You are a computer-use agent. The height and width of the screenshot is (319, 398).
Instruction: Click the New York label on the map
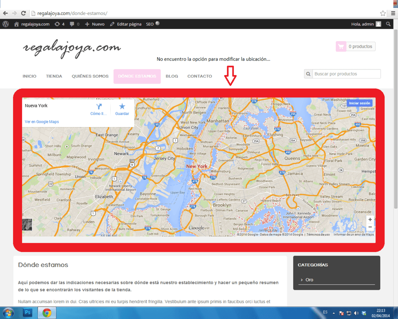tap(197, 166)
